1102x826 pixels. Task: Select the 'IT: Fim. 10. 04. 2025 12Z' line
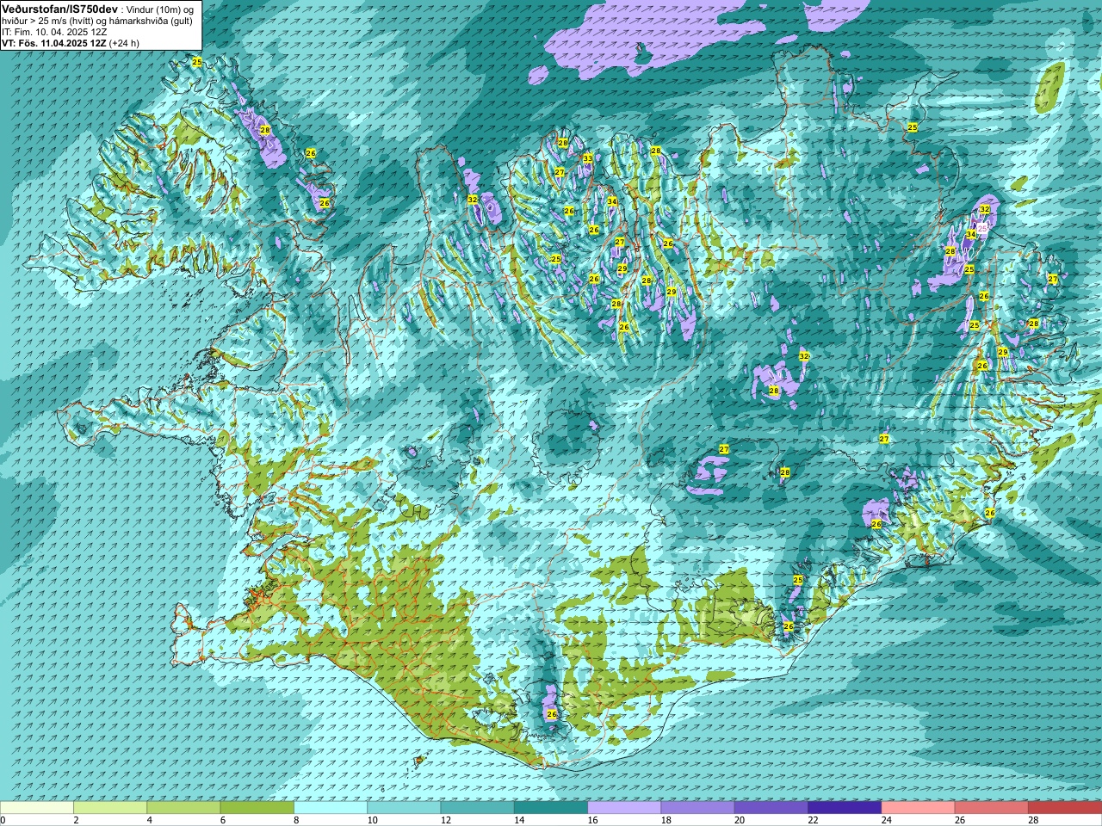54,32
